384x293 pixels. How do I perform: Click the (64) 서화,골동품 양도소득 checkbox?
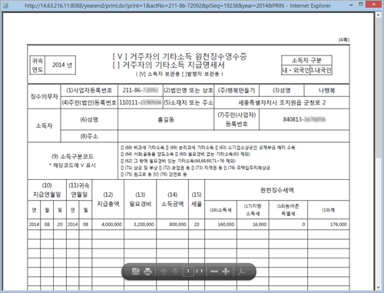122,155
